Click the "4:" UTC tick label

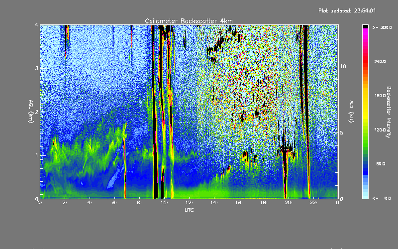point(90,203)
